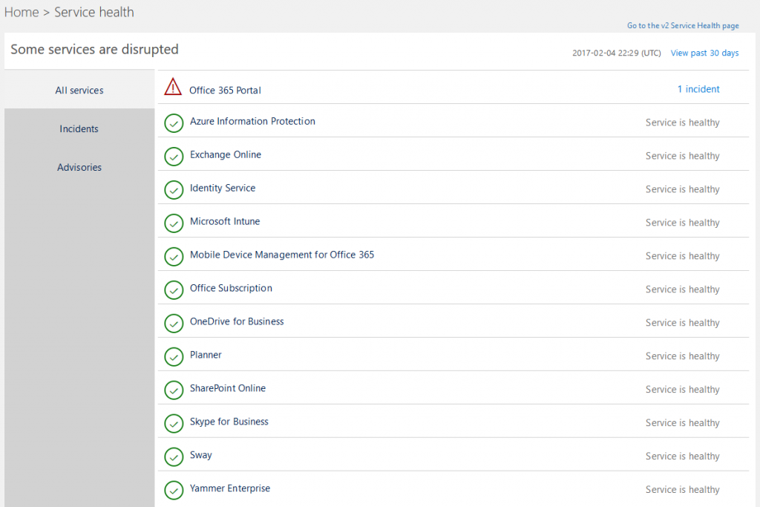
Task: Select All services in the left sidebar
Action: click(79, 90)
